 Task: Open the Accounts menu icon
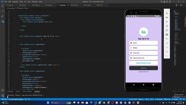click(x=3, y=90)
